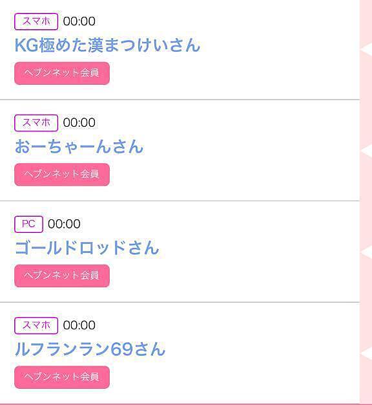Click the 00:00 time above ルフランラン69さん
Viewport: 372px width, 405px height.
point(79,325)
